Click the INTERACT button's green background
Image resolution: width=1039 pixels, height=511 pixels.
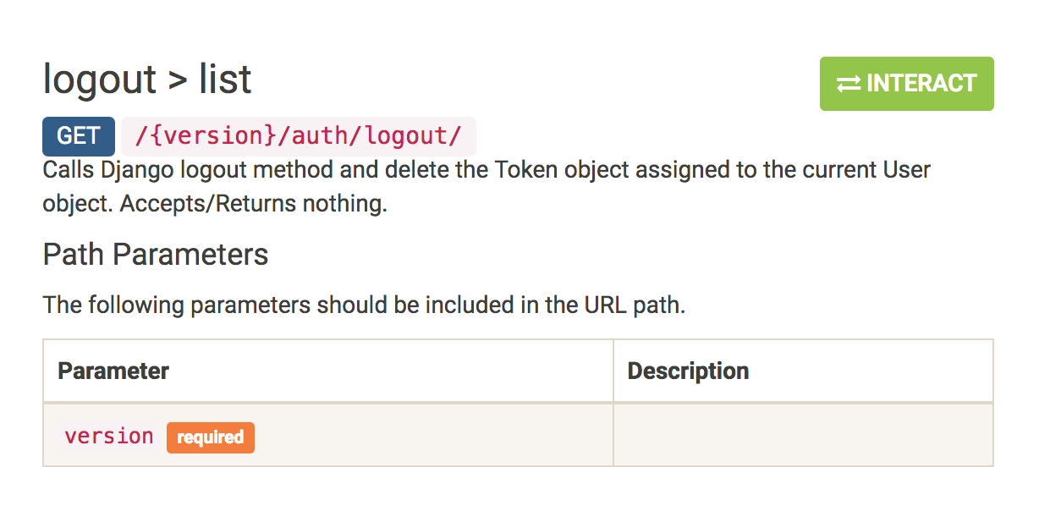point(906,83)
